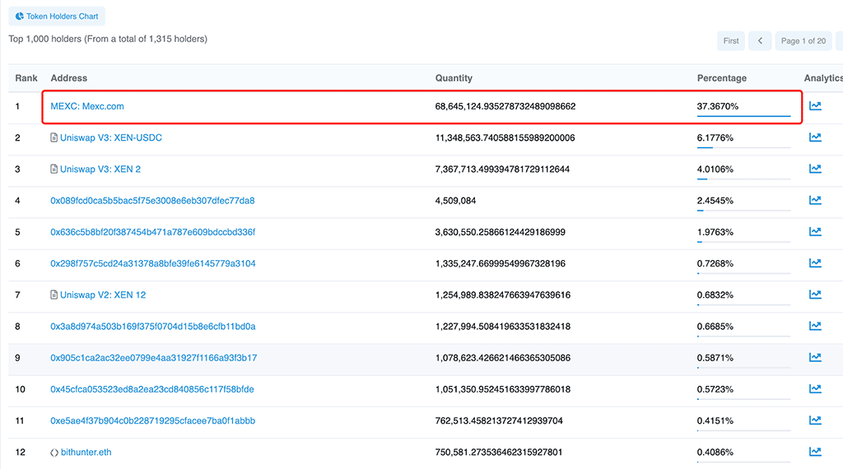Open the MEXC: Mexc.com holder link
The width and height of the screenshot is (843, 469).
(87, 106)
